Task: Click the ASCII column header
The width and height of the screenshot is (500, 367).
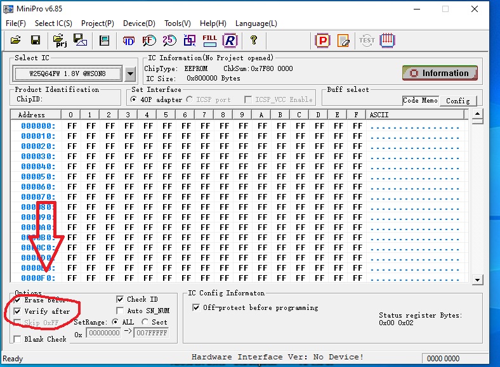Action: pyautogui.click(x=416, y=115)
